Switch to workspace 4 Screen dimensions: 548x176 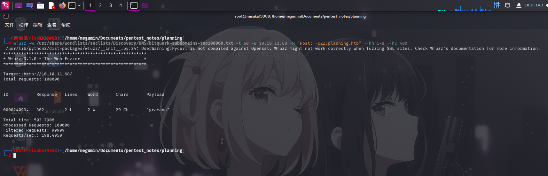pyautogui.click(x=121, y=5)
